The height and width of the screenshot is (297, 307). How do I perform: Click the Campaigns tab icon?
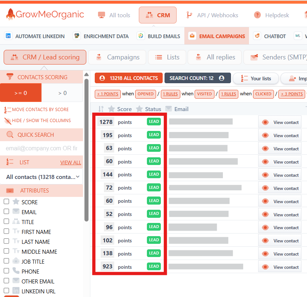pyautogui.click(x=99, y=57)
